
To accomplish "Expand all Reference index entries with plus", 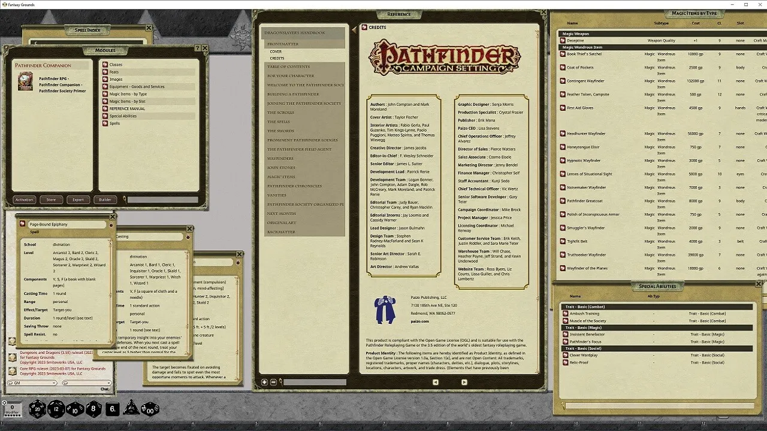I will pos(264,382).
